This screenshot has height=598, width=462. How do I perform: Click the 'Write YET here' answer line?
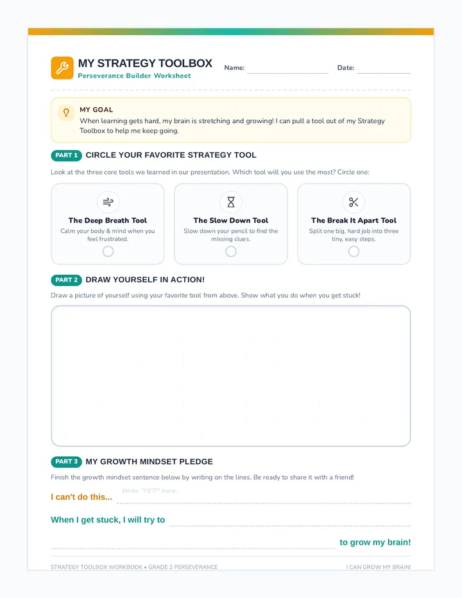click(264, 495)
